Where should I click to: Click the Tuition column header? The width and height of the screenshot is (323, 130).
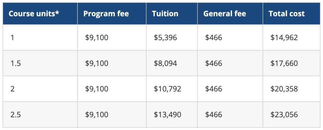point(172,13)
